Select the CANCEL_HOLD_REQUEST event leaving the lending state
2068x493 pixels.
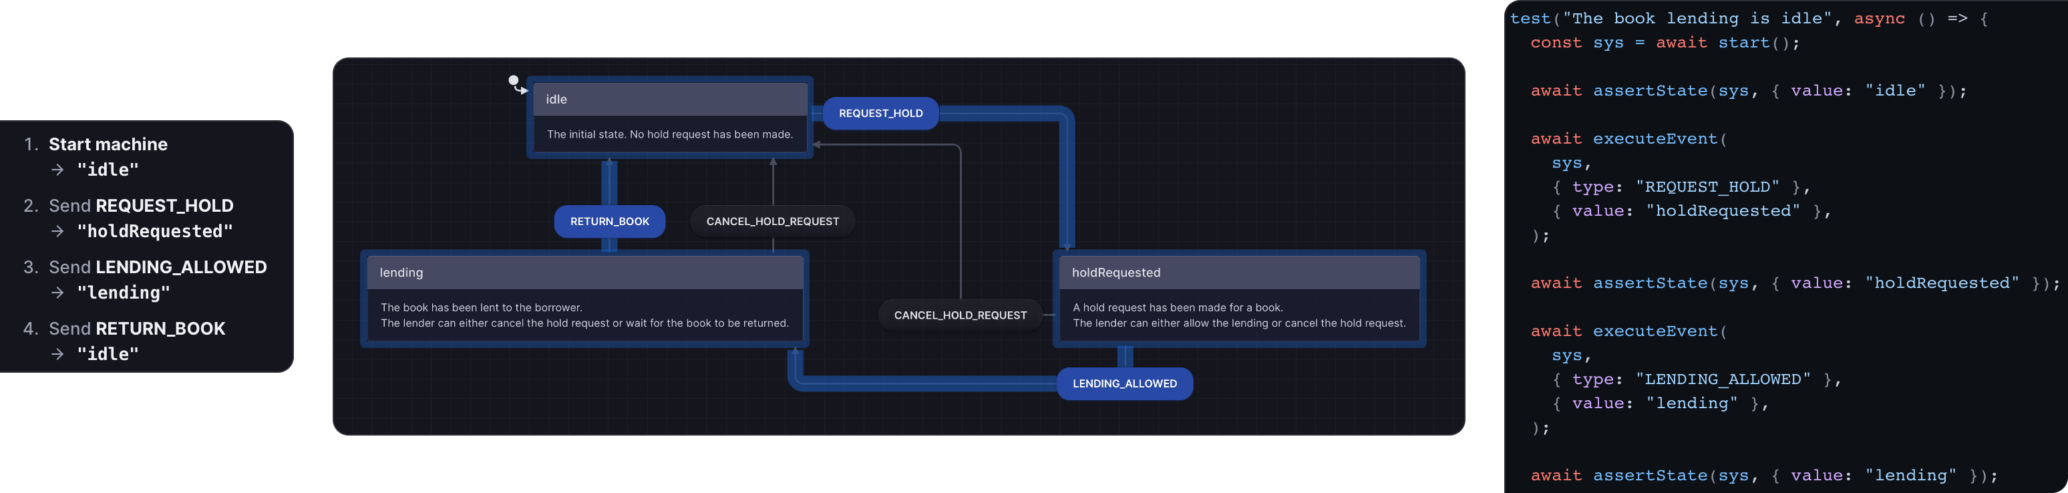pos(772,222)
